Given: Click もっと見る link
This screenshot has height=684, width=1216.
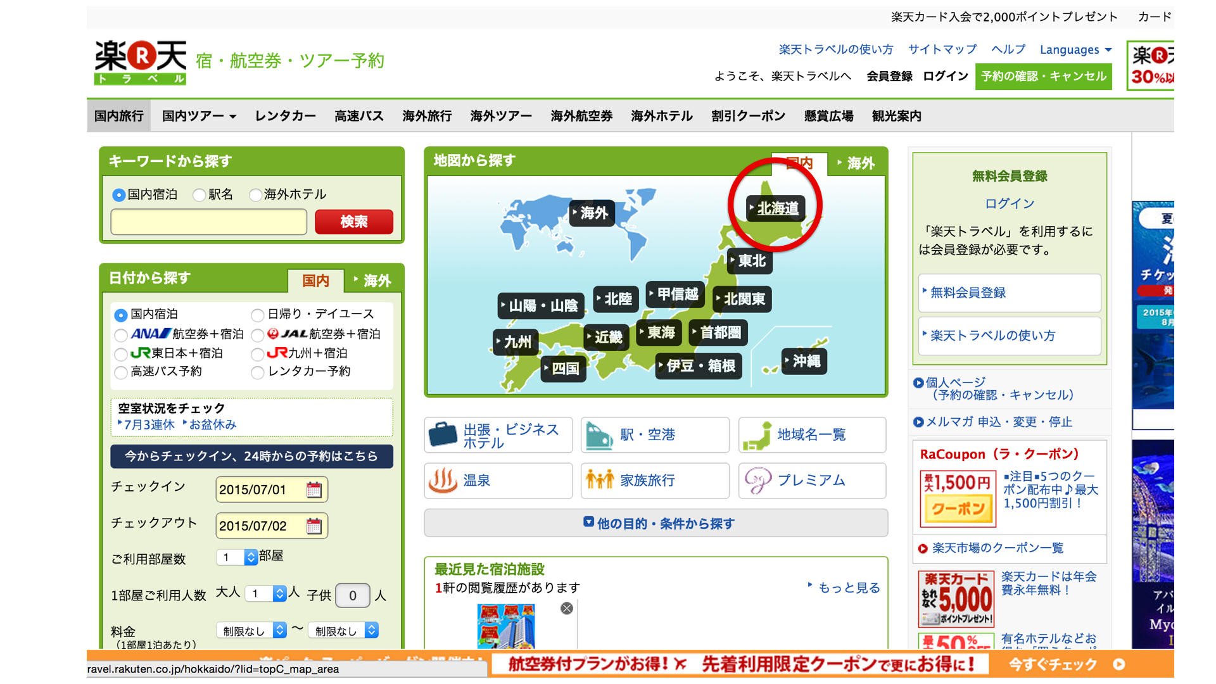Looking at the screenshot, I should tap(849, 588).
